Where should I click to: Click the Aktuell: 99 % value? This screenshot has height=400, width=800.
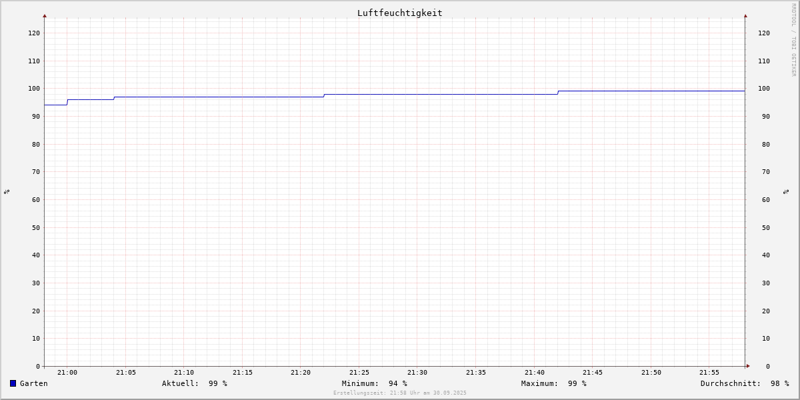tap(195, 383)
